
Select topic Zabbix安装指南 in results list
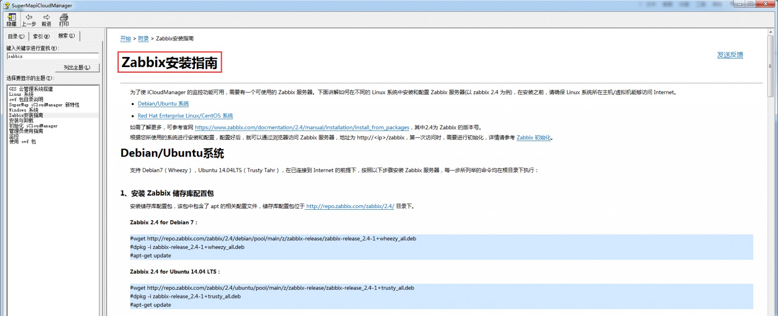point(26,115)
